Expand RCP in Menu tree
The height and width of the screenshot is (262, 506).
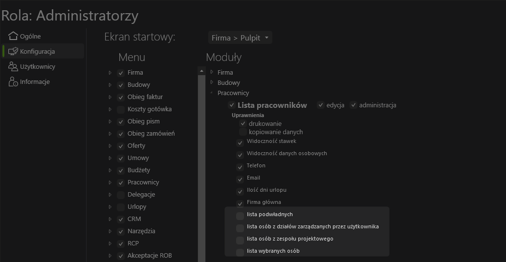(x=110, y=243)
